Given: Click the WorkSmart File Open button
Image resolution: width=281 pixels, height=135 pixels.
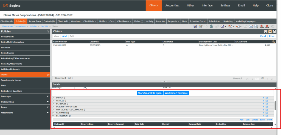Looking at the screenshot, I should [x=150, y=93].
